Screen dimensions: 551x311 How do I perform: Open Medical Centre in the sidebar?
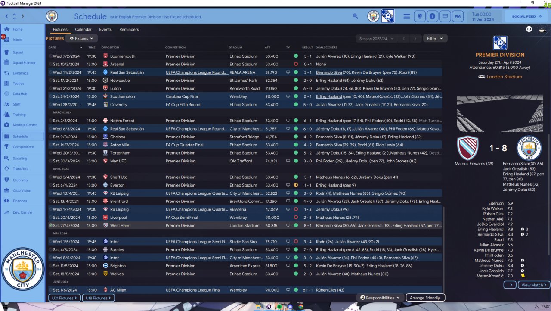click(22, 125)
